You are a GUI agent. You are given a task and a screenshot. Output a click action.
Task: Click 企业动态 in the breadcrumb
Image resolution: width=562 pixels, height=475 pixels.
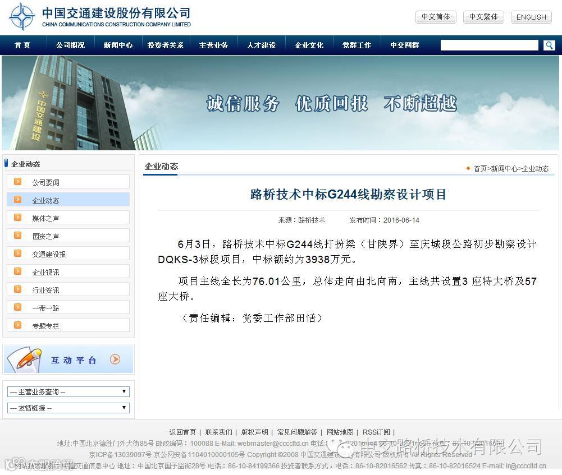(x=536, y=169)
